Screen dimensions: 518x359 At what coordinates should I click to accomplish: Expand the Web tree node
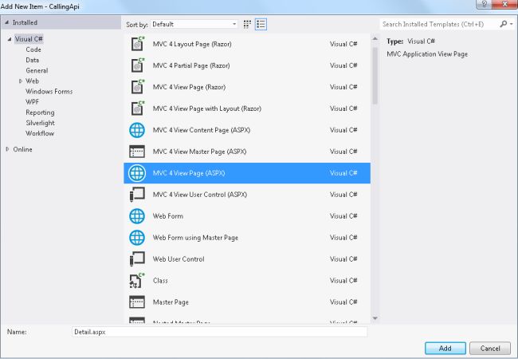click(x=21, y=81)
